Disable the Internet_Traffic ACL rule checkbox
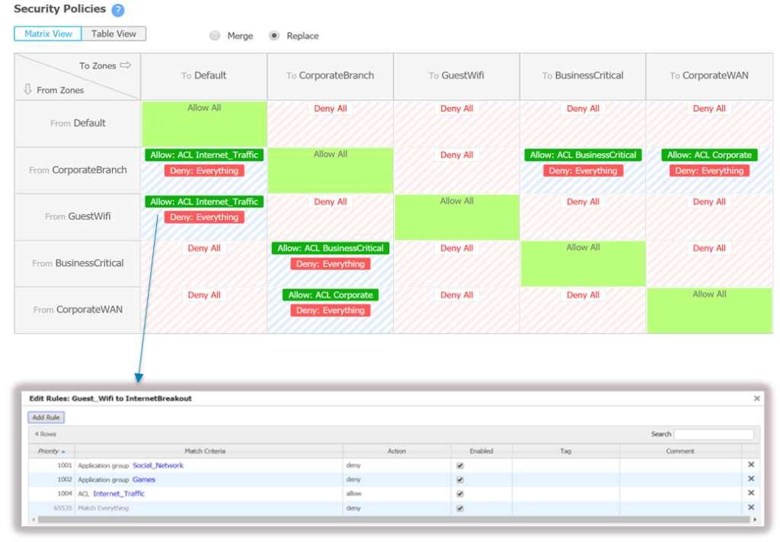This screenshot has height=542, width=780. 459,494
